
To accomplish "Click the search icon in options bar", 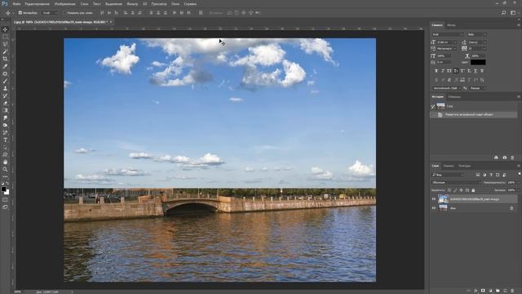I will [504, 13].
